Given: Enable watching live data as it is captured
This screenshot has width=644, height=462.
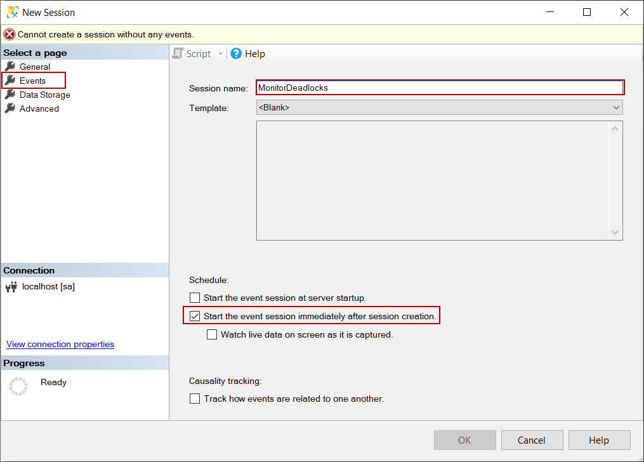Looking at the screenshot, I should 212,334.
